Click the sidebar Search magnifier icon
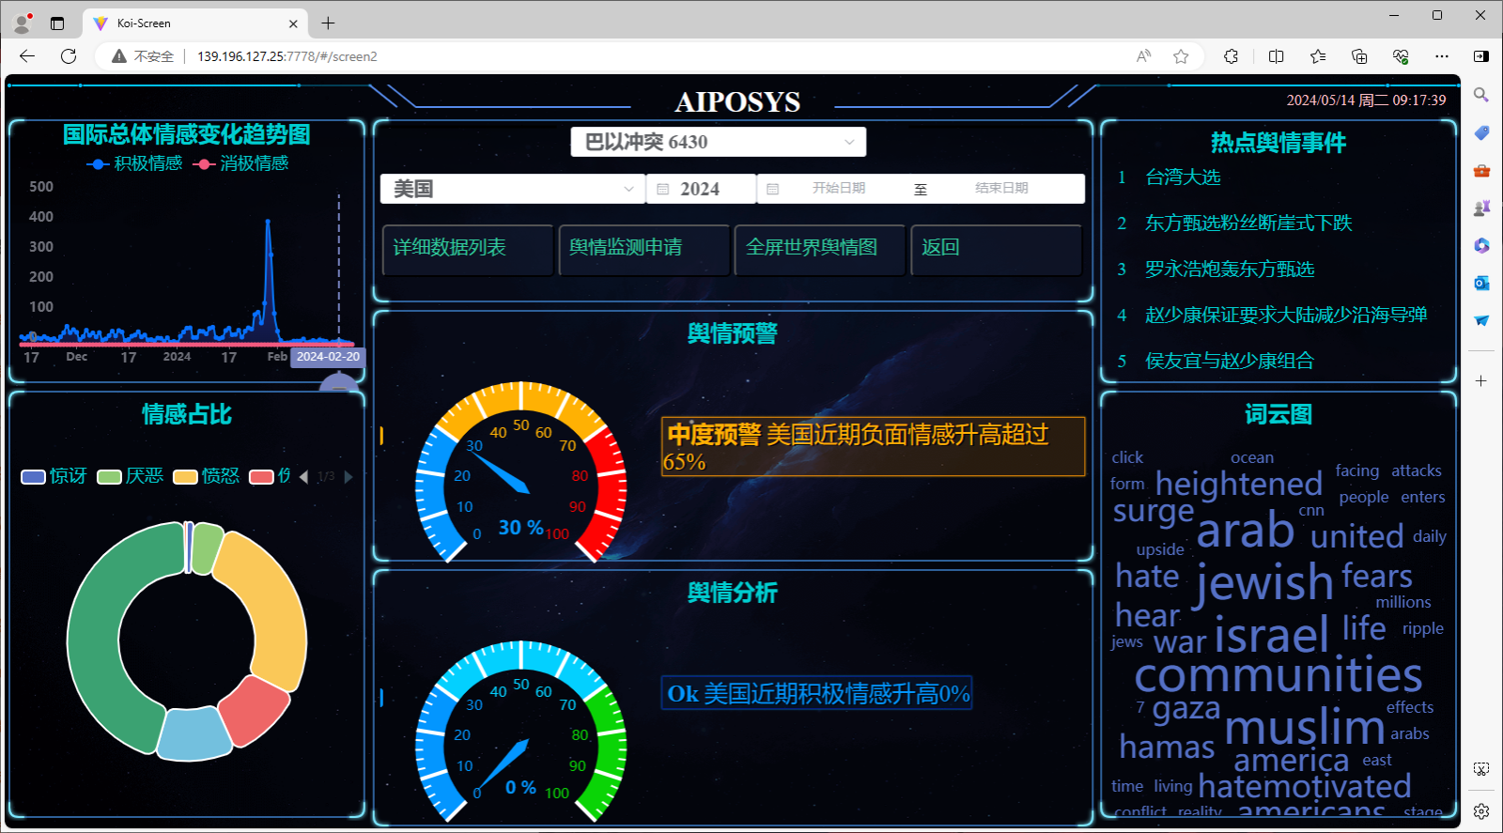 pyautogui.click(x=1481, y=95)
